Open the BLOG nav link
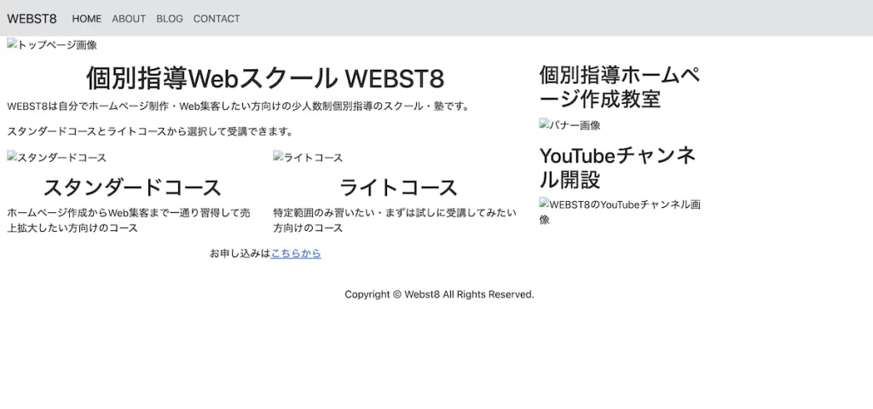 (x=170, y=19)
